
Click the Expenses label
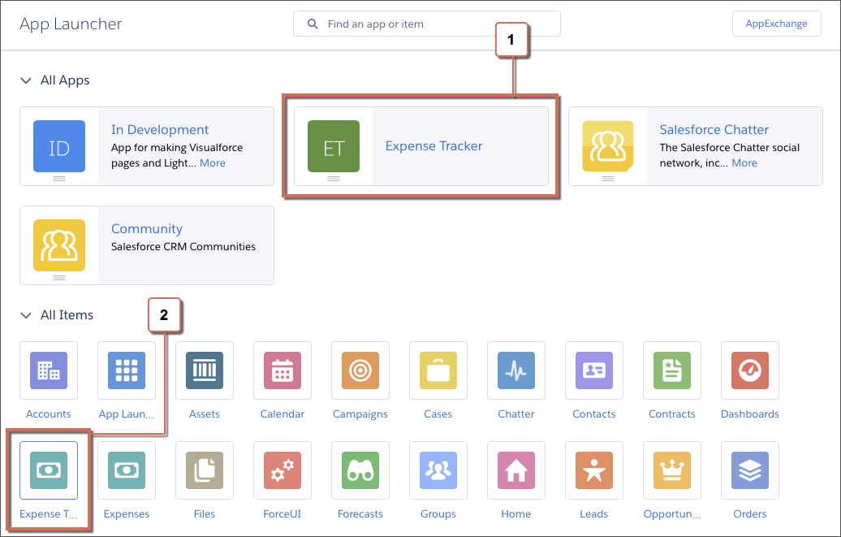point(127,514)
